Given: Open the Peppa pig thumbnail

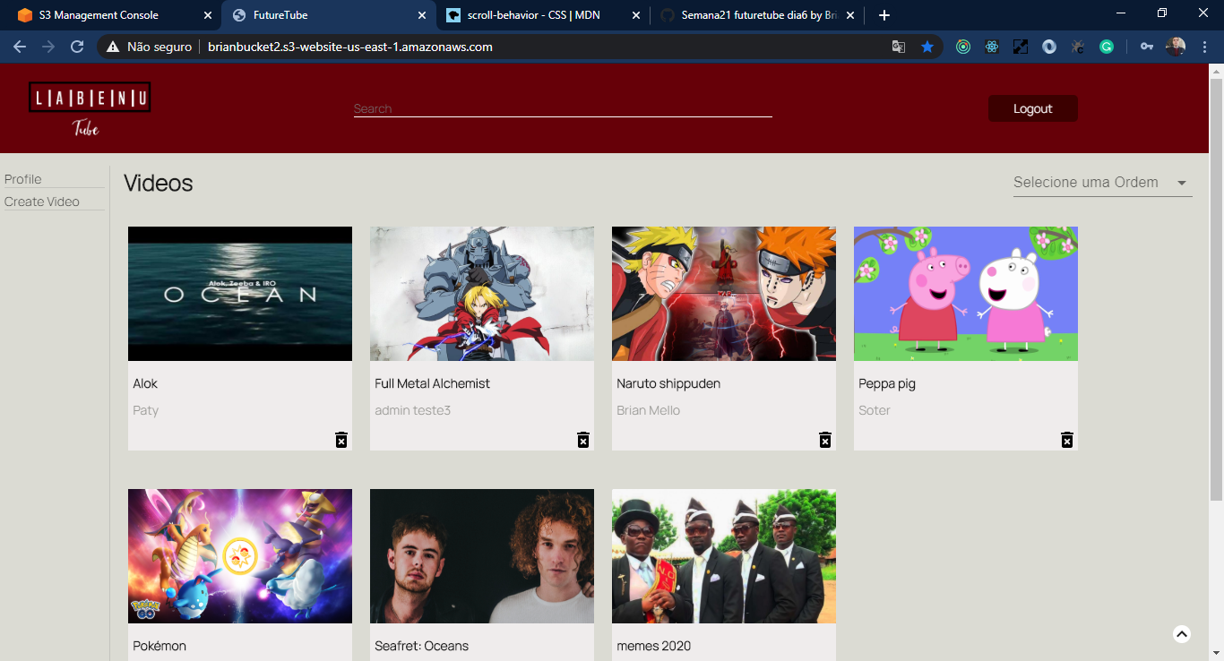Looking at the screenshot, I should [966, 294].
